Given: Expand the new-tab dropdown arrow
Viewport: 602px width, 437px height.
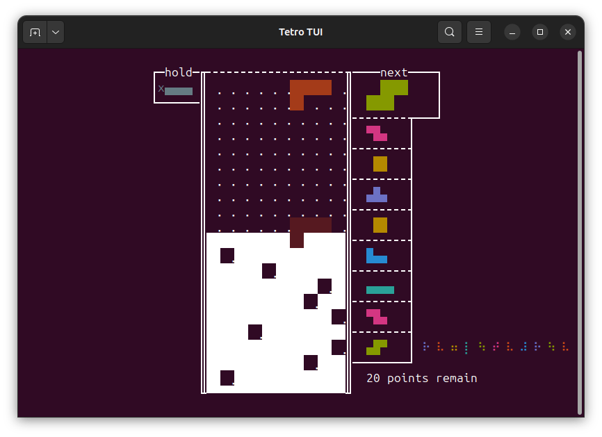Looking at the screenshot, I should [x=56, y=32].
